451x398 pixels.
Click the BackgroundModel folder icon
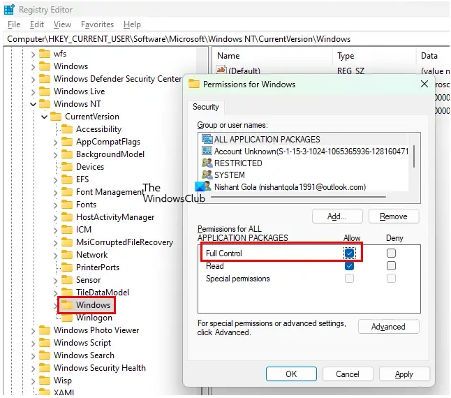click(x=67, y=154)
